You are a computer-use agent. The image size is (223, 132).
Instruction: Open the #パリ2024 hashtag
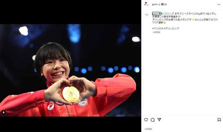pyautogui.click(x=158, y=28)
